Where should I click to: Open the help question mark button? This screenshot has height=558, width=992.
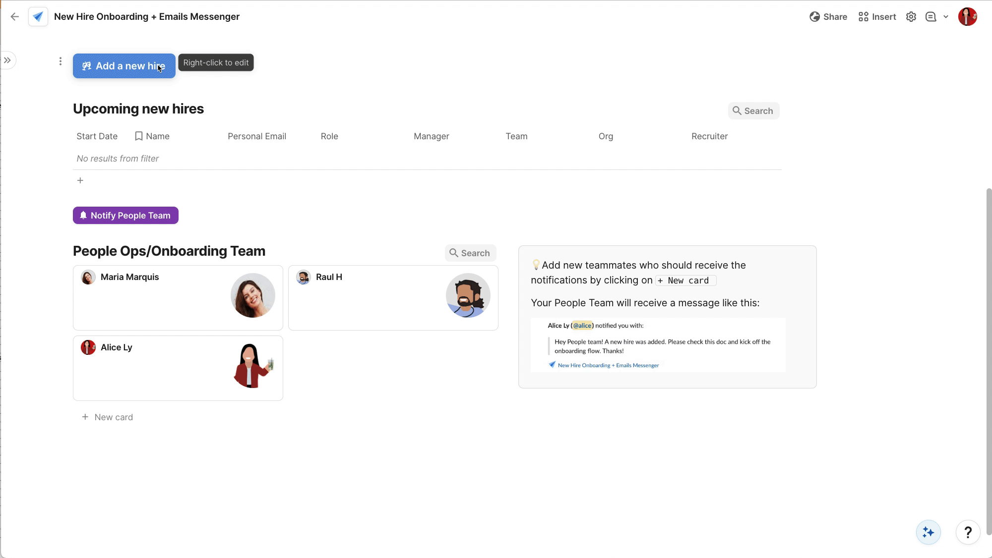point(967,532)
